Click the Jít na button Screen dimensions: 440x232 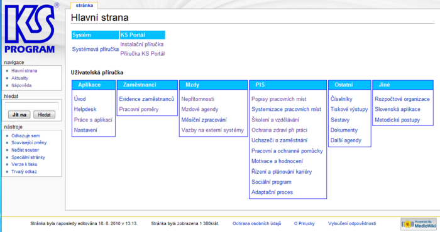19,115
